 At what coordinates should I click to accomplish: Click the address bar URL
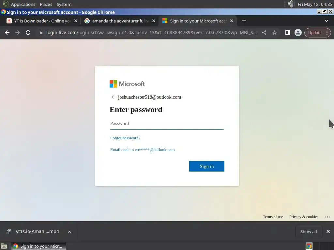coord(151,33)
